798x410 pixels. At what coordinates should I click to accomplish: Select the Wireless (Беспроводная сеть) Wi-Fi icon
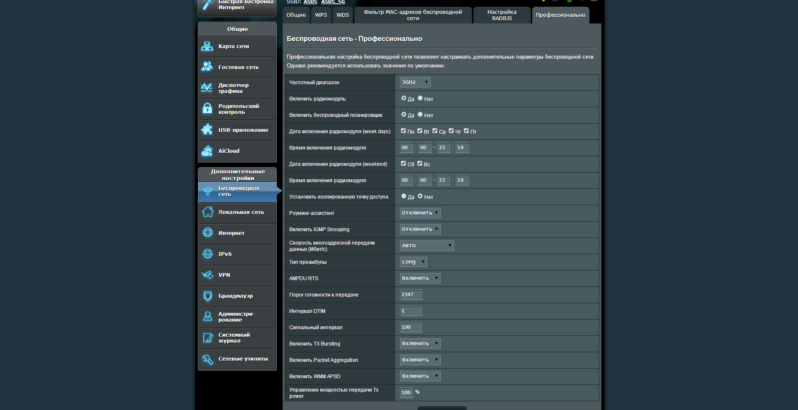pyautogui.click(x=208, y=191)
